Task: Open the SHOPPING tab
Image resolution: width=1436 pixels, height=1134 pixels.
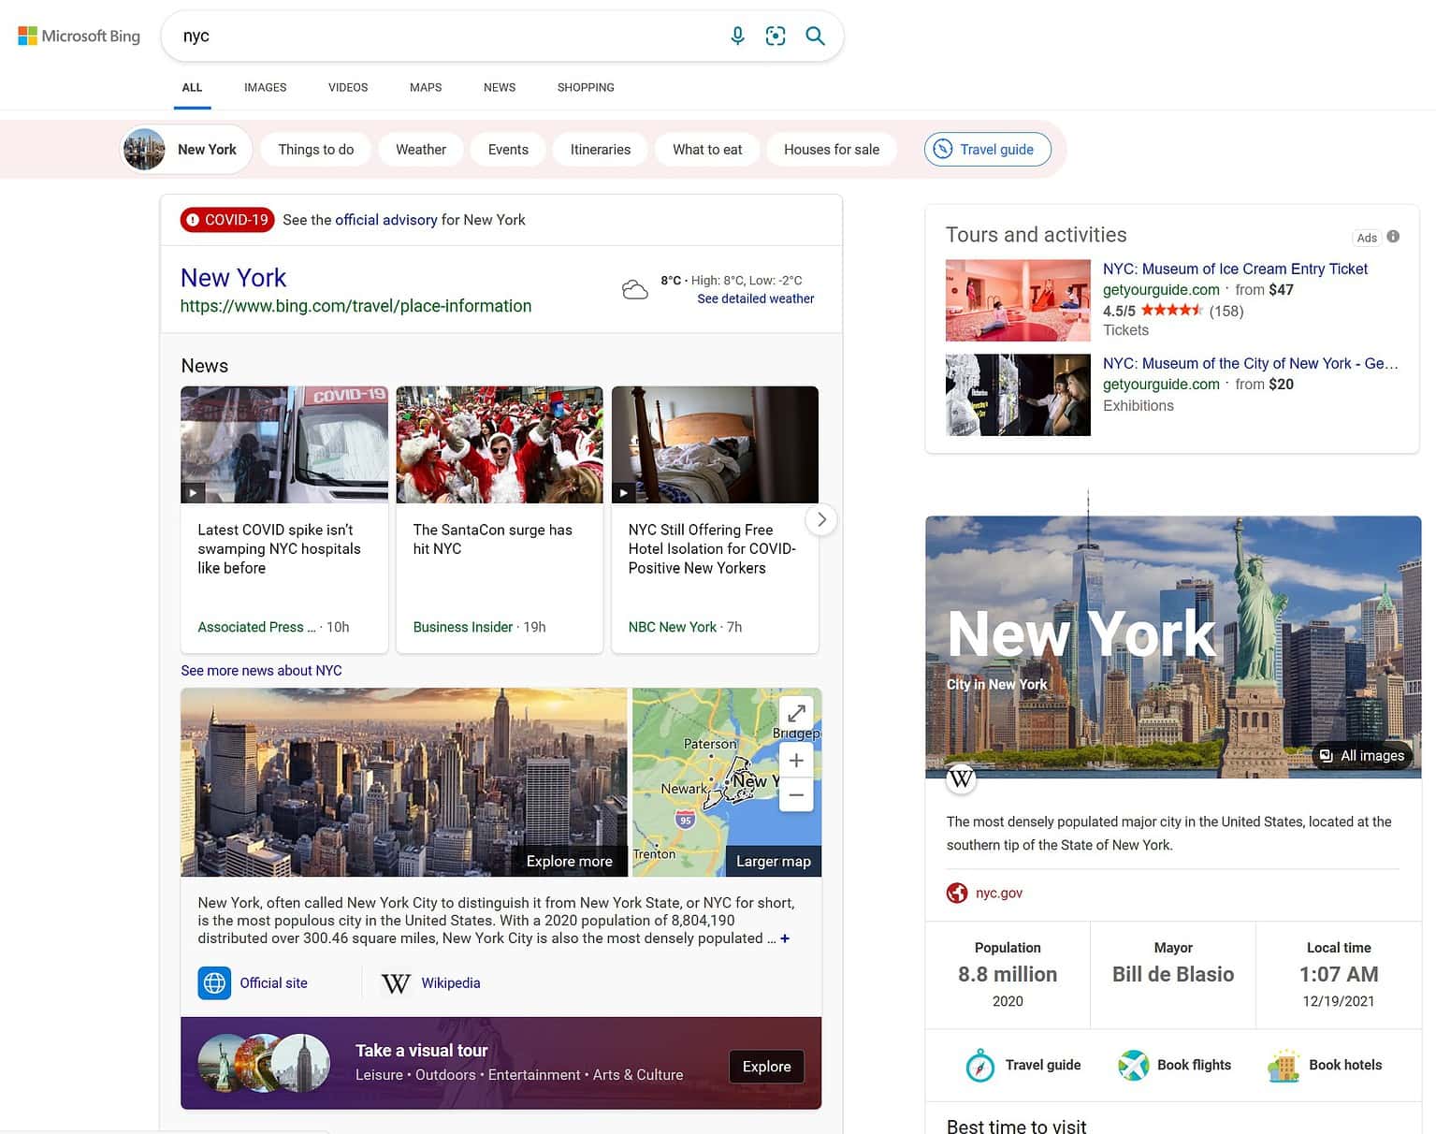Action: tap(585, 87)
